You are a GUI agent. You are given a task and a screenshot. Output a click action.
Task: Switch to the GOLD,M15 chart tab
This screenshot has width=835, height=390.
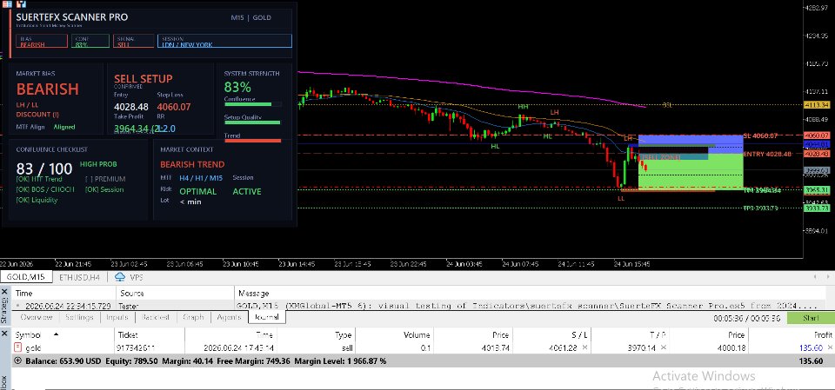(x=26, y=277)
